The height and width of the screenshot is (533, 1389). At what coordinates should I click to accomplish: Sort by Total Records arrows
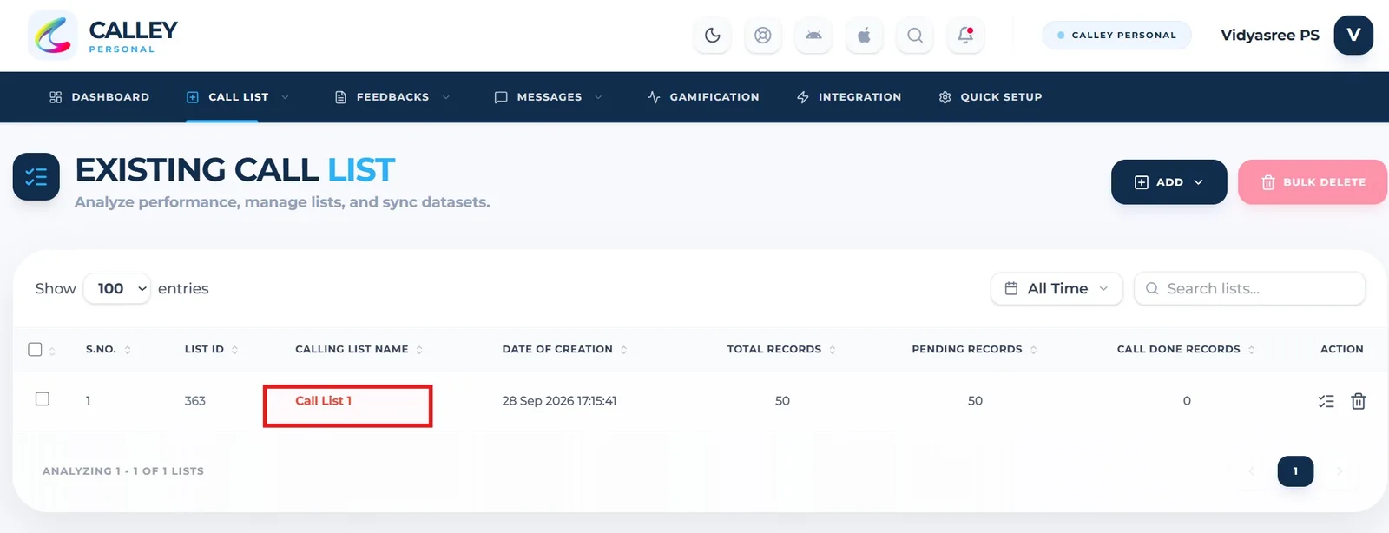click(x=832, y=350)
